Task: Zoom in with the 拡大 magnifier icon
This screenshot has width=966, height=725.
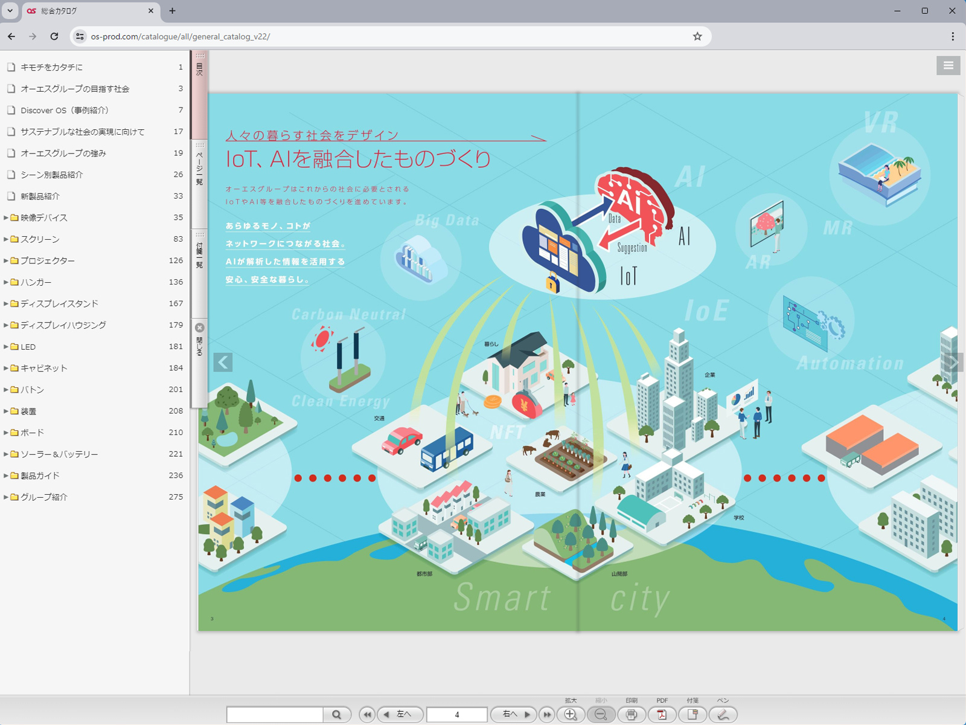Action: tap(571, 715)
